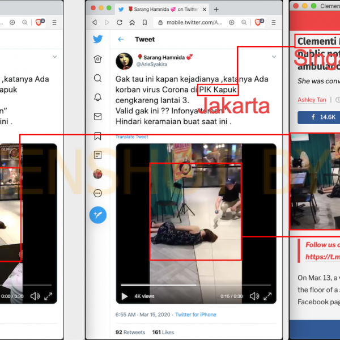Open More options circle in sidebar
This screenshot has height=340, width=340.
(x=97, y=193)
